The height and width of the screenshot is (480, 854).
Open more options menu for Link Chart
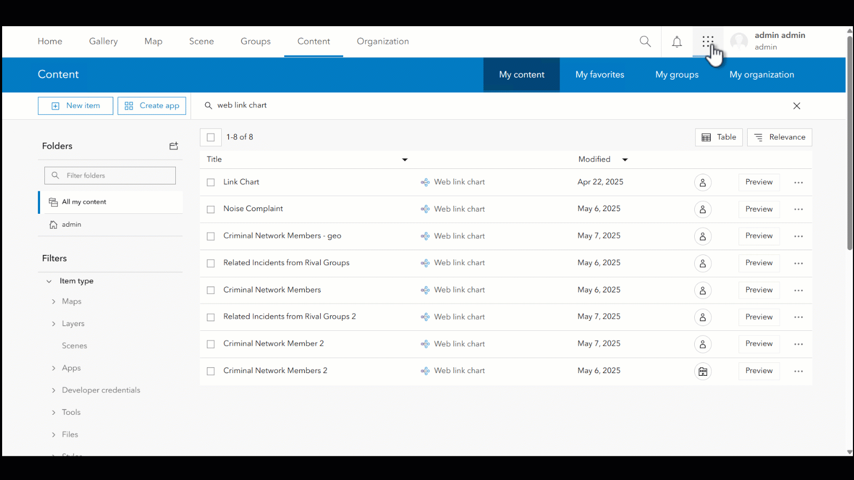pyautogui.click(x=798, y=183)
